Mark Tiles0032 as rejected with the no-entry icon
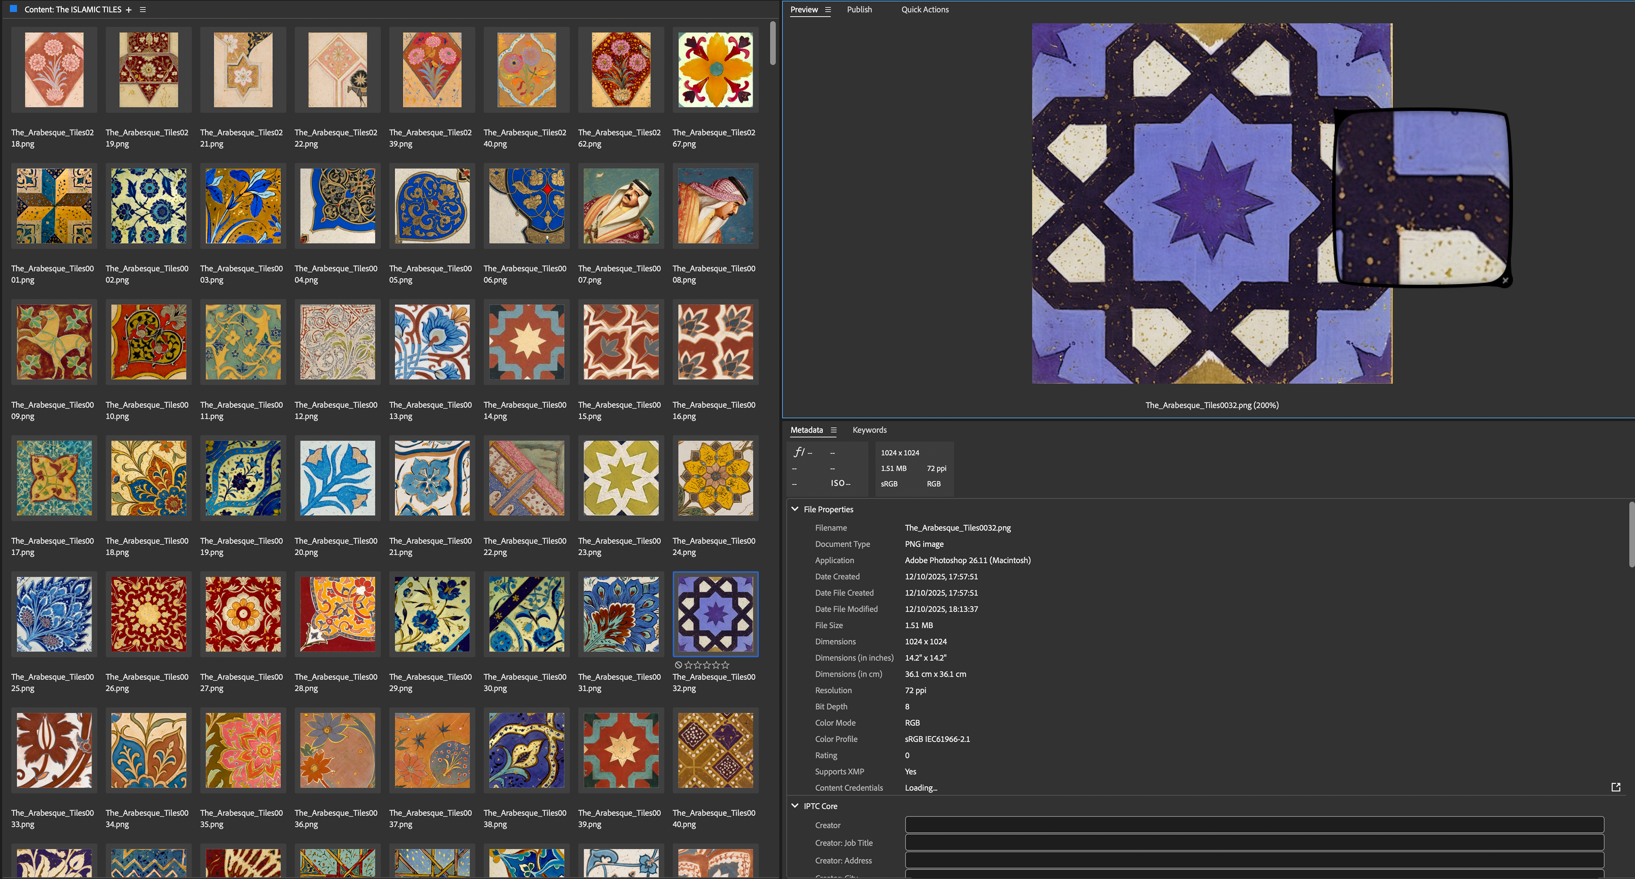Viewport: 1635px width, 879px height. 679,665
